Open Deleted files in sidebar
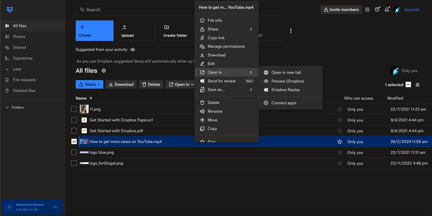The image size is (432, 216). click(32, 90)
